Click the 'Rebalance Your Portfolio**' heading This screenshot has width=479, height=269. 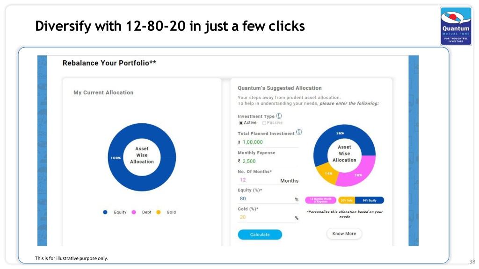coord(109,63)
